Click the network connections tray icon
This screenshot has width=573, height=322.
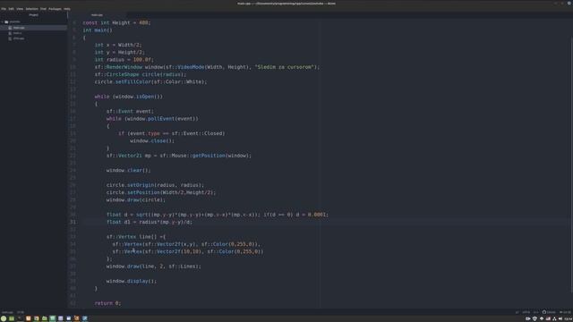point(554,318)
